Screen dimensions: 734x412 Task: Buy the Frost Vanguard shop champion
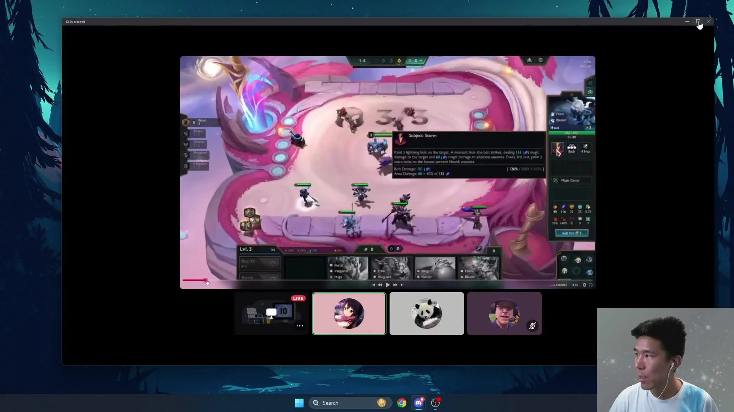pos(391,268)
